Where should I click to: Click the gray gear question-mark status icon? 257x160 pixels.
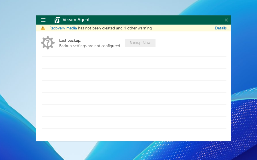[x=48, y=43]
